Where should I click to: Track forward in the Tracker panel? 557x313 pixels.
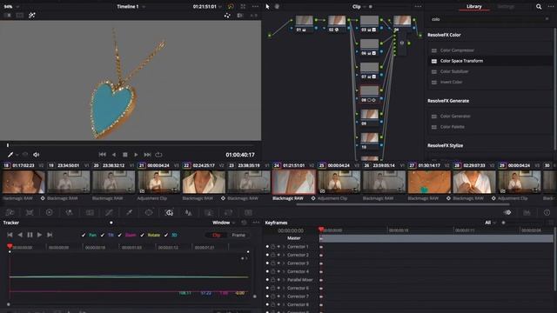click(39, 235)
